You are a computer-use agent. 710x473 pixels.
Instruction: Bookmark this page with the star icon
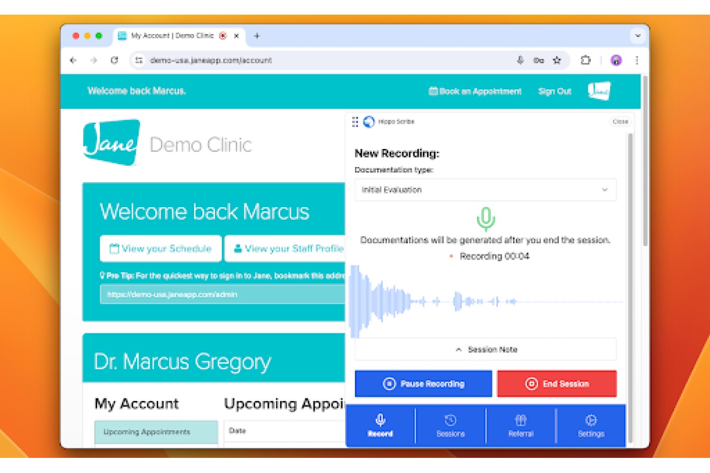(557, 60)
